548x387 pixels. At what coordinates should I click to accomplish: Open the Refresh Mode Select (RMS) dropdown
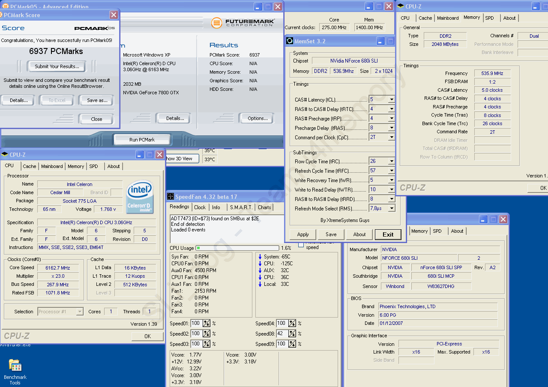click(391, 208)
